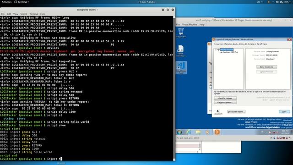Viewport: 293px width, 165px height.
Task: Open the Visual Studio Code desktop shortcut
Action: [181, 67]
